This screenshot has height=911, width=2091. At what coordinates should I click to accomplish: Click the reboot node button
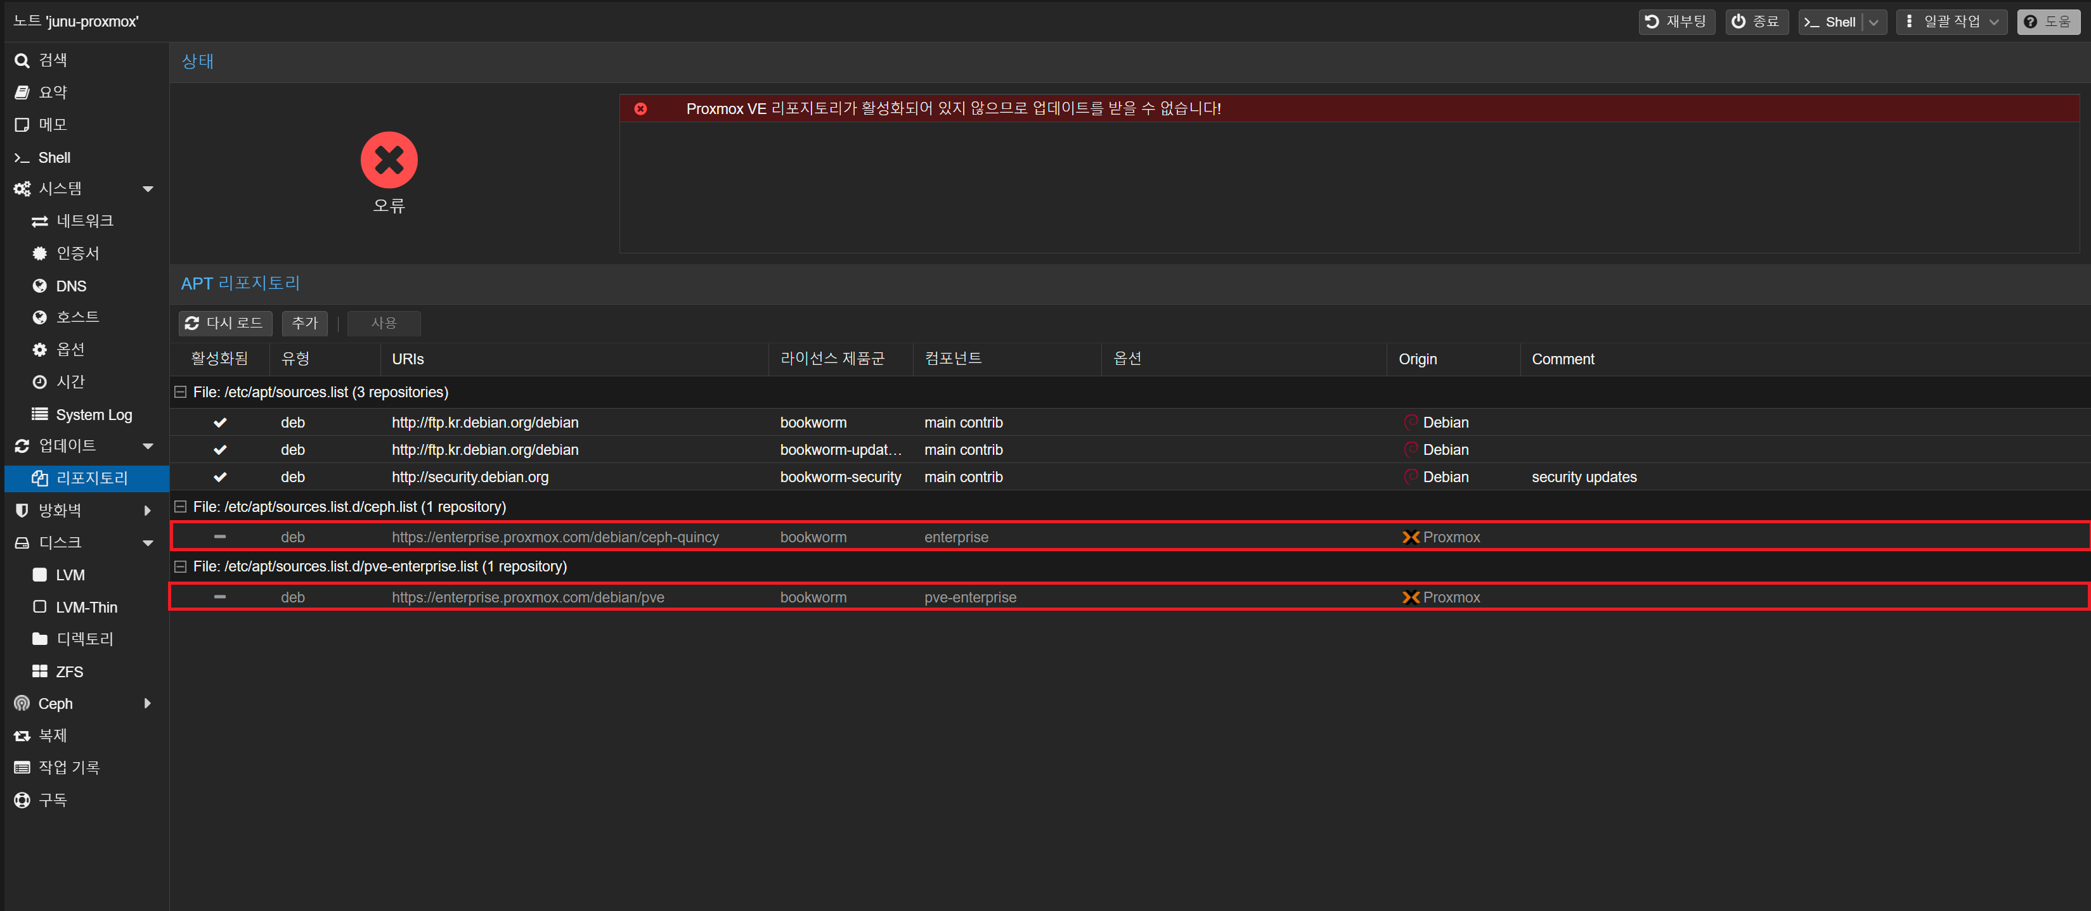tap(1676, 22)
